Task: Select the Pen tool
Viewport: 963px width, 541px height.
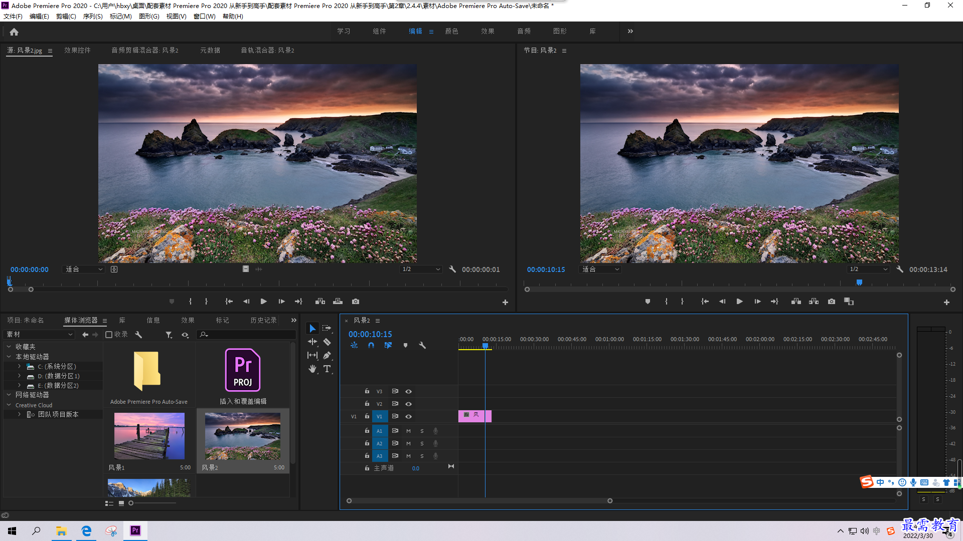Action: pyautogui.click(x=327, y=355)
